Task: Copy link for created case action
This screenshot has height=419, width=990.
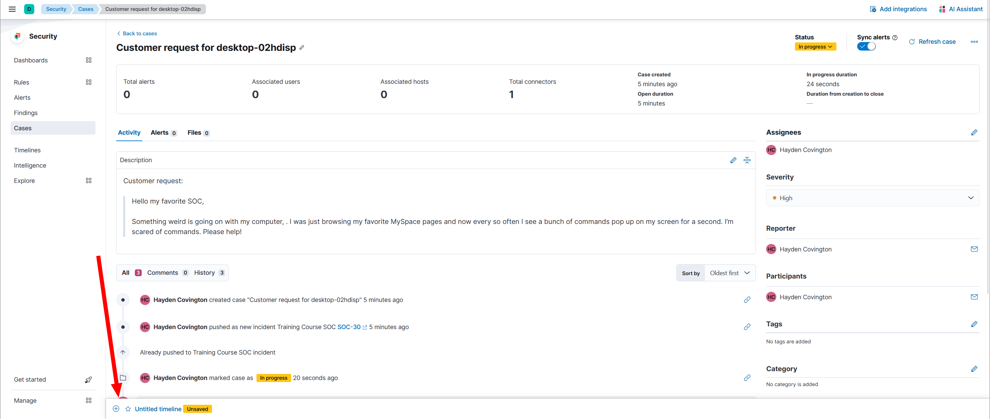Action: click(747, 300)
